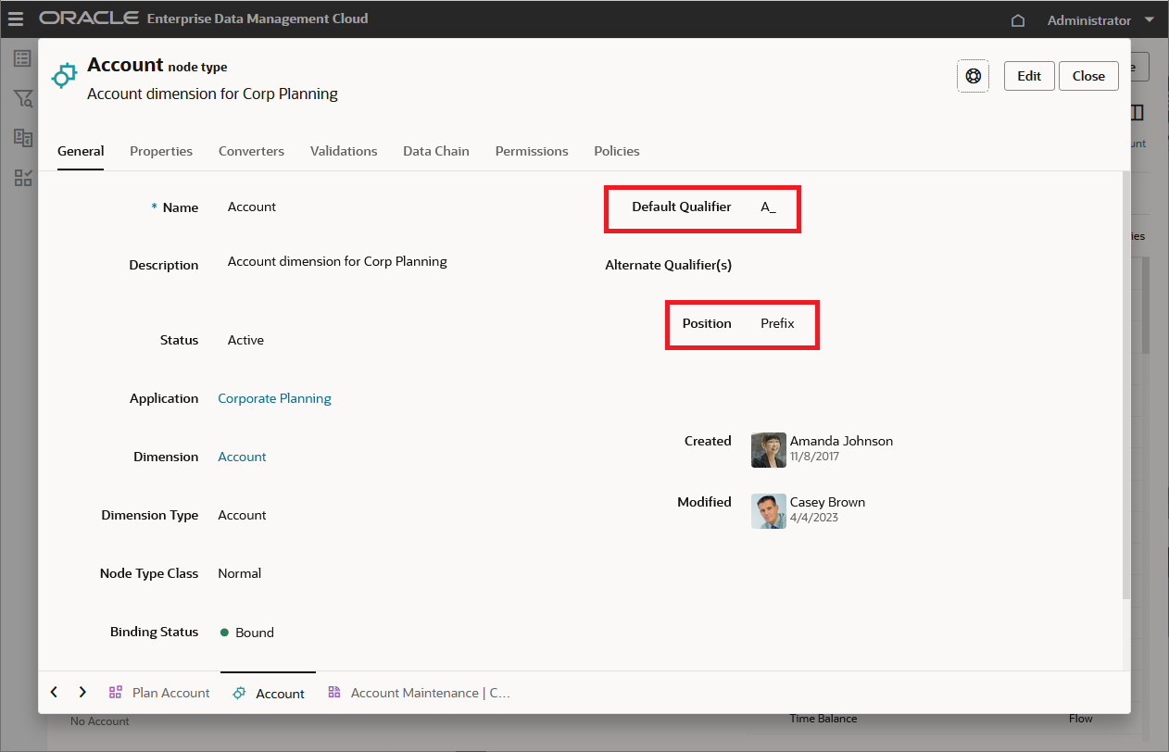Open the Validations tab

[x=344, y=151]
